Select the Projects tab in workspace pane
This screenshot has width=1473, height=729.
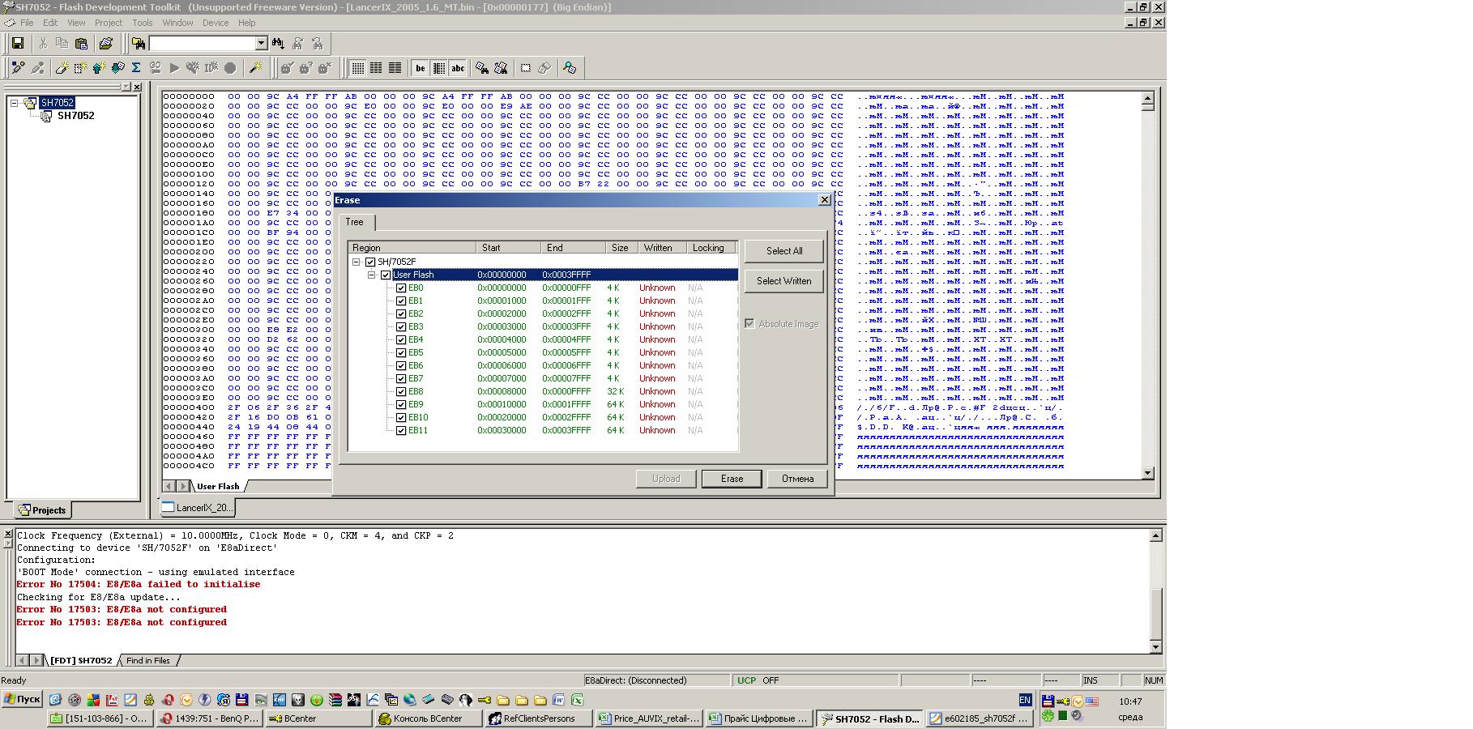pos(43,510)
